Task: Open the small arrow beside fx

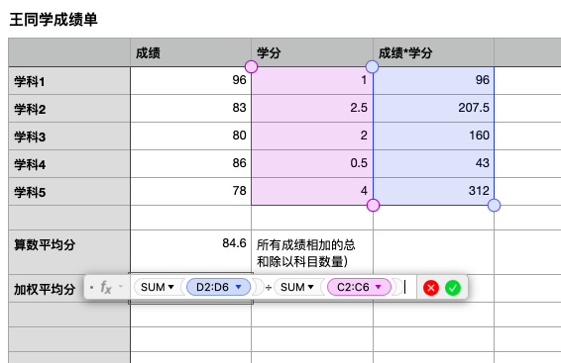Action: click(121, 286)
